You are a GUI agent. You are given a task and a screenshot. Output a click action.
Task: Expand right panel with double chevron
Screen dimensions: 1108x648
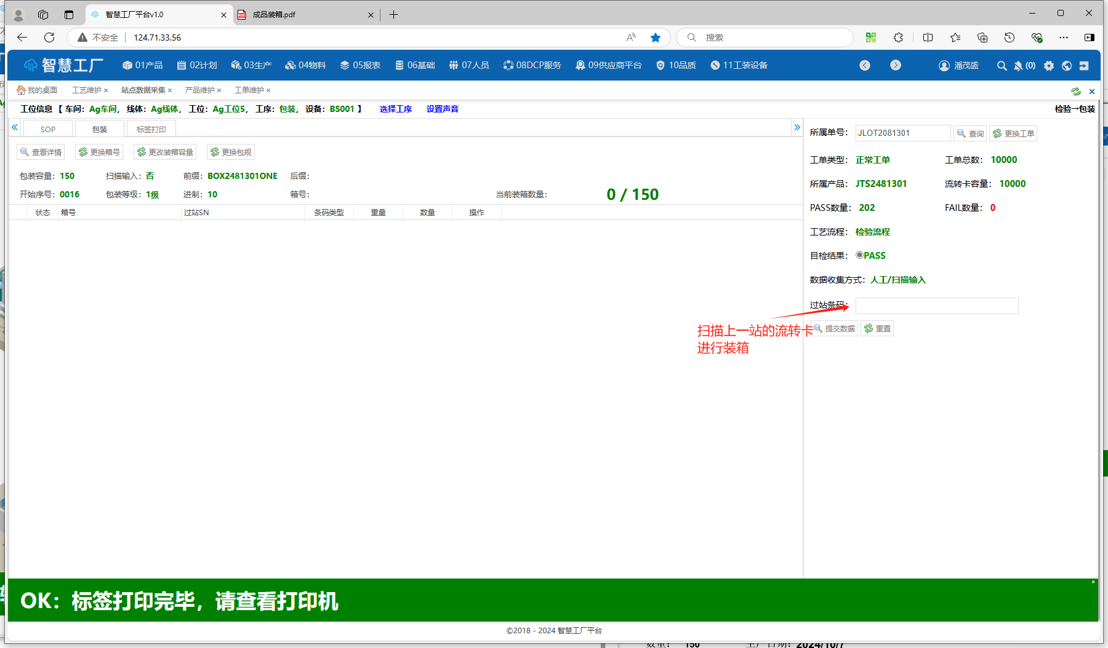coord(797,127)
